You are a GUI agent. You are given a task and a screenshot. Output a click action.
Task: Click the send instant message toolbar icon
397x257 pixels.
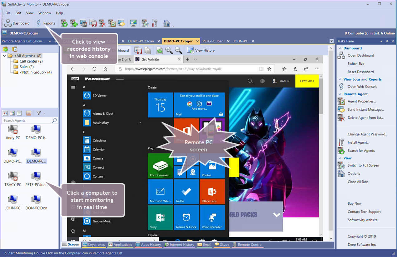[x=121, y=23]
